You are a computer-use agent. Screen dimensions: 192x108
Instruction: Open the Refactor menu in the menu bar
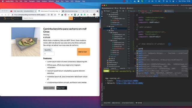tap(51, 1)
